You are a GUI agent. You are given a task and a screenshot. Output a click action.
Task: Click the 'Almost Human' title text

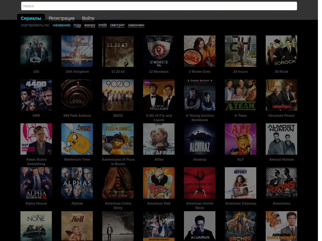coord(281,159)
